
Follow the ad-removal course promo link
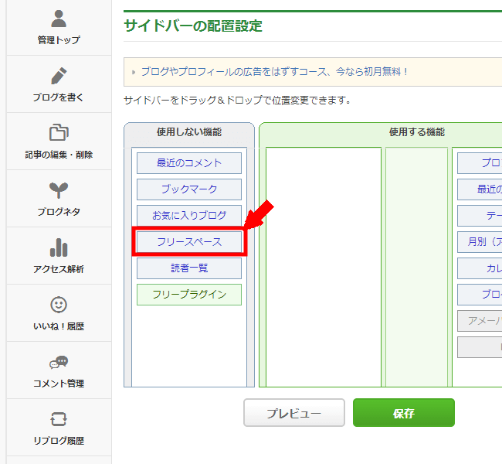click(274, 71)
